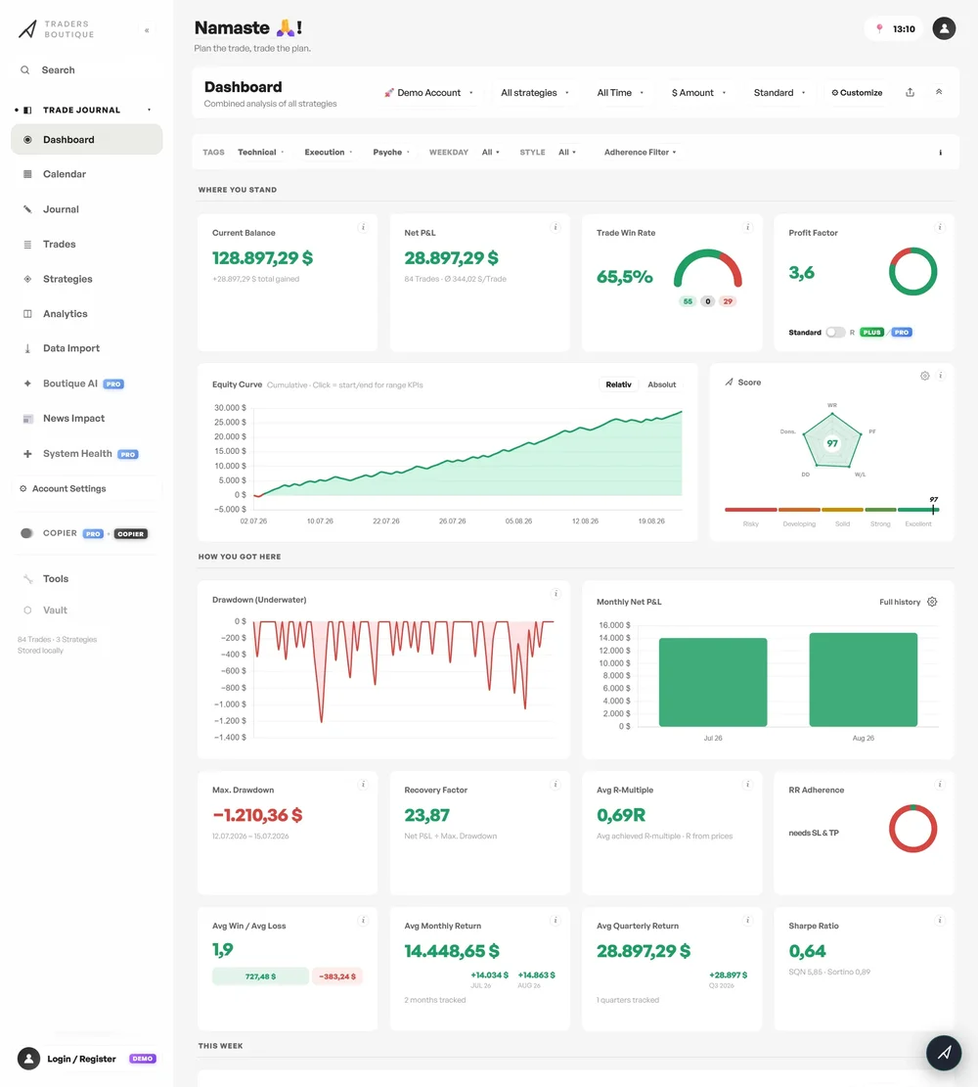Open the WEEKDAY All dropdown

pyautogui.click(x=491, y=153)
